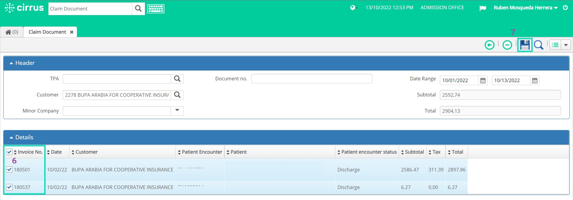Switch to the home tab

tap(12, 32)
